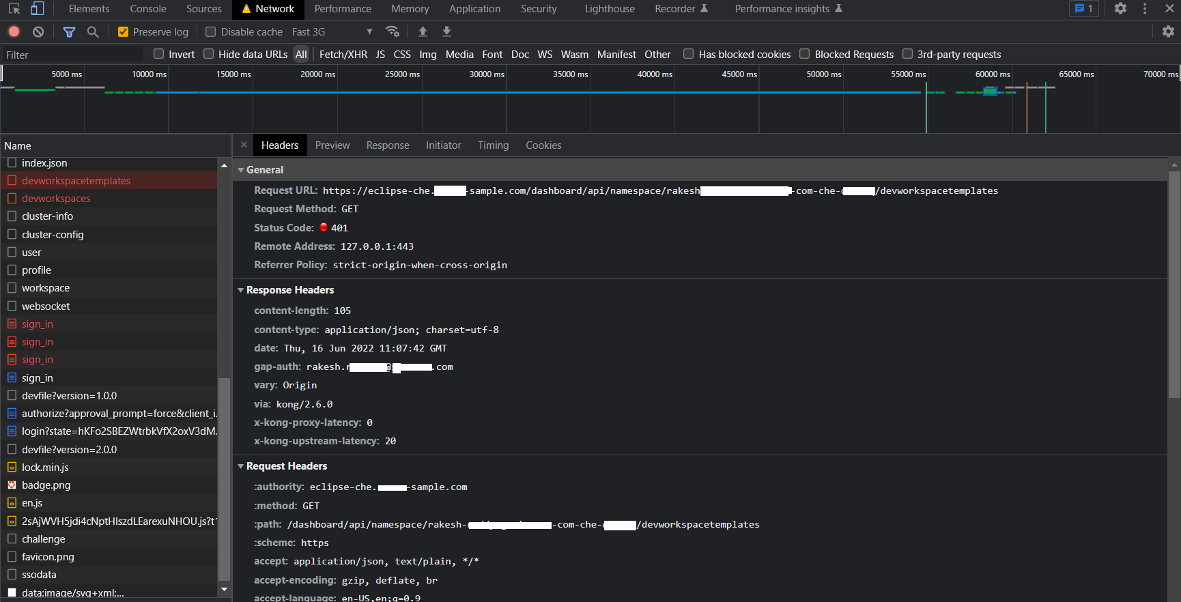Enable Has blocked cookies checkbox
The image size is (1181, 602).
(x=689, y=54)
